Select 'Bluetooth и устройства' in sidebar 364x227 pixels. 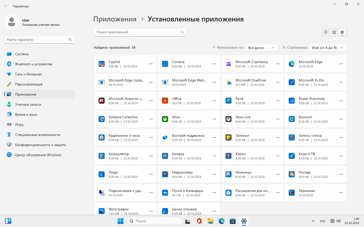pyautogui.click(x=33, y=64)
